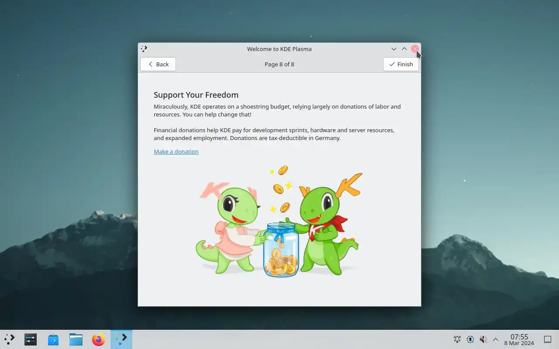Viewport: 559px width, 349px height.
Task: Click the Support Your Freedom heading
Action: 196,95
